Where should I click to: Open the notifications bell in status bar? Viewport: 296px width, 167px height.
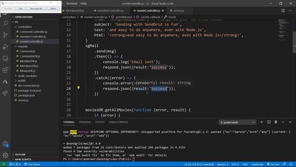coord(291,164)
